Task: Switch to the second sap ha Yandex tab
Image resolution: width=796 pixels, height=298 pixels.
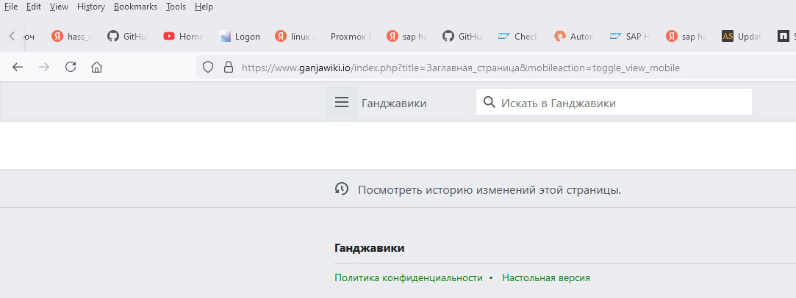Action: click(686, 37)
